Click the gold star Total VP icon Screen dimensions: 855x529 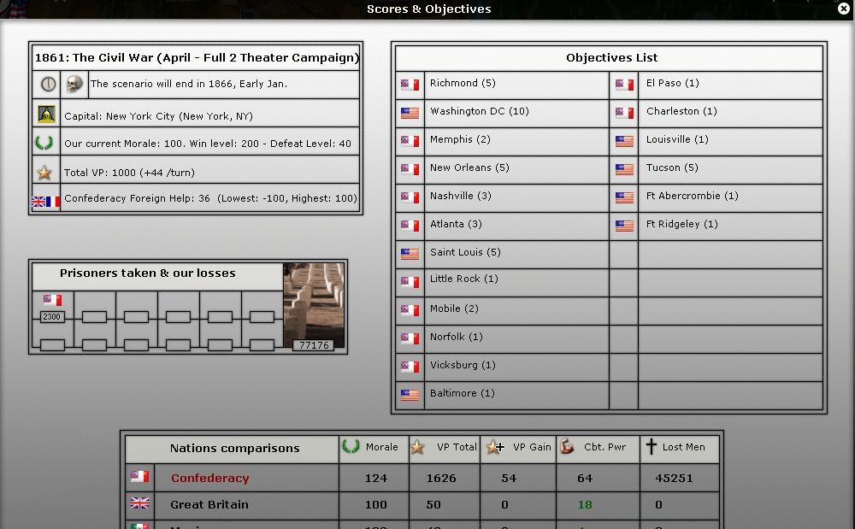pos(44,173)
